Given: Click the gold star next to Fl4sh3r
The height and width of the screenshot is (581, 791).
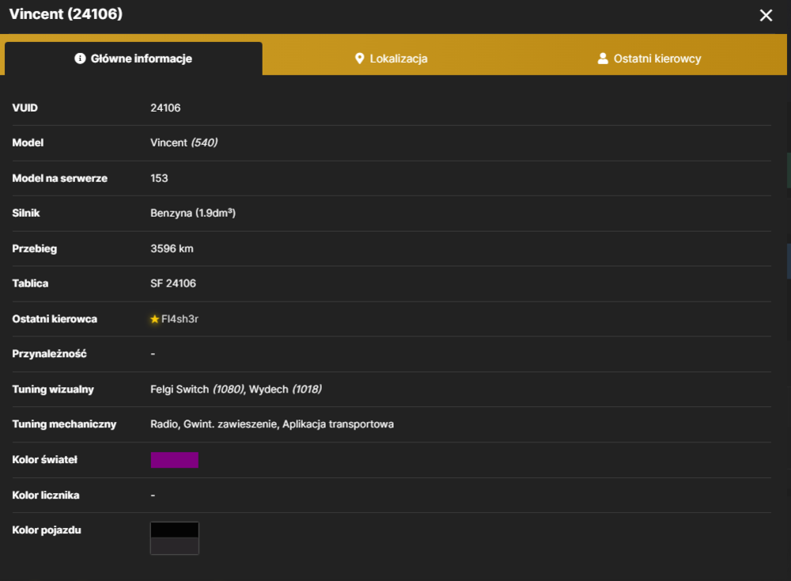Looking at the screenshot, I should point(154,319).
